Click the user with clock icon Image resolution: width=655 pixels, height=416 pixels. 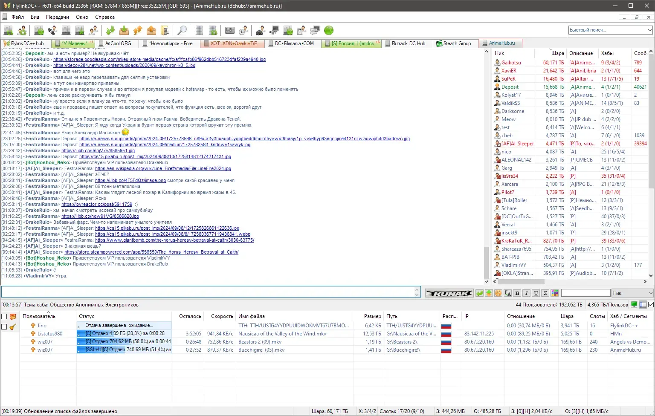click(243, 30)
